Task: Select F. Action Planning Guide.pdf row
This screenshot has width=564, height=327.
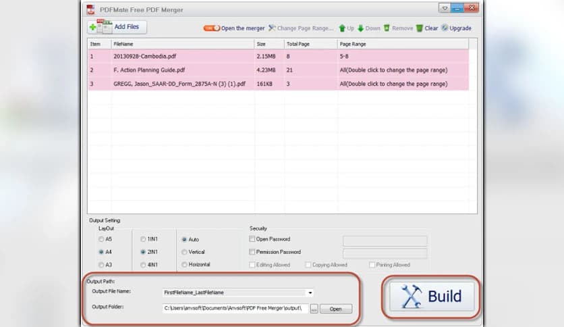Action: point(279,70)
